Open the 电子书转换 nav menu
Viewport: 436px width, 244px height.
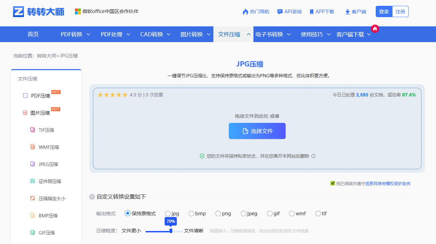[269, 34]
